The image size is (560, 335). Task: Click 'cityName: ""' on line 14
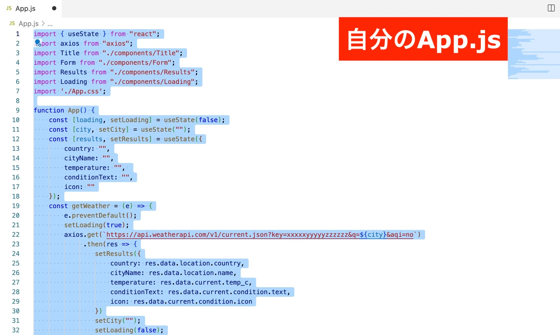(87, 158)
